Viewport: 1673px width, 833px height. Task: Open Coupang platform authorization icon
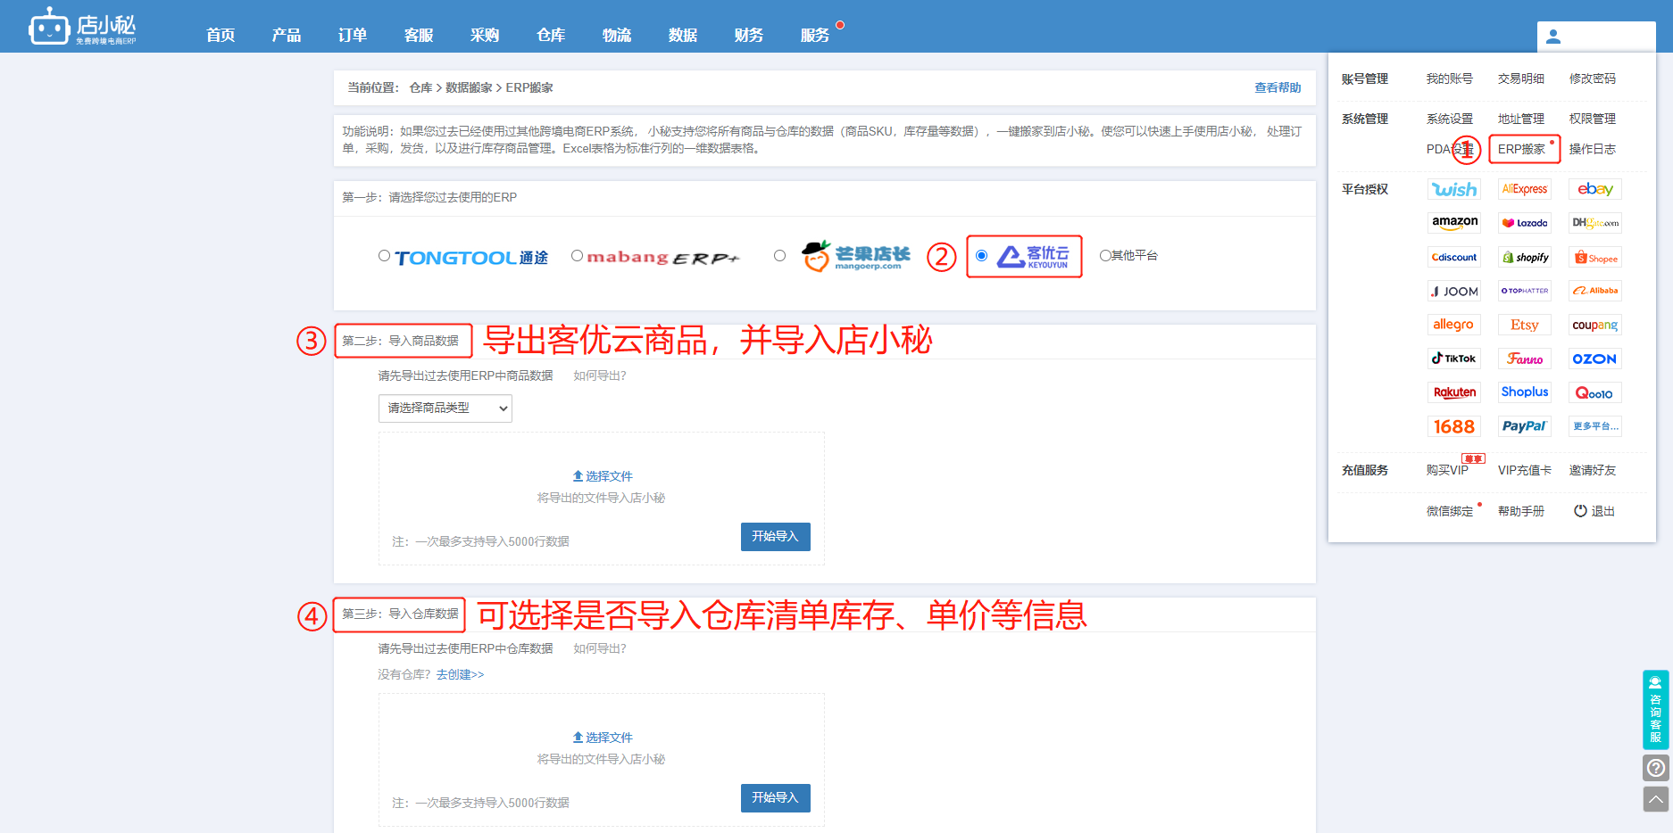[1595, 325]
